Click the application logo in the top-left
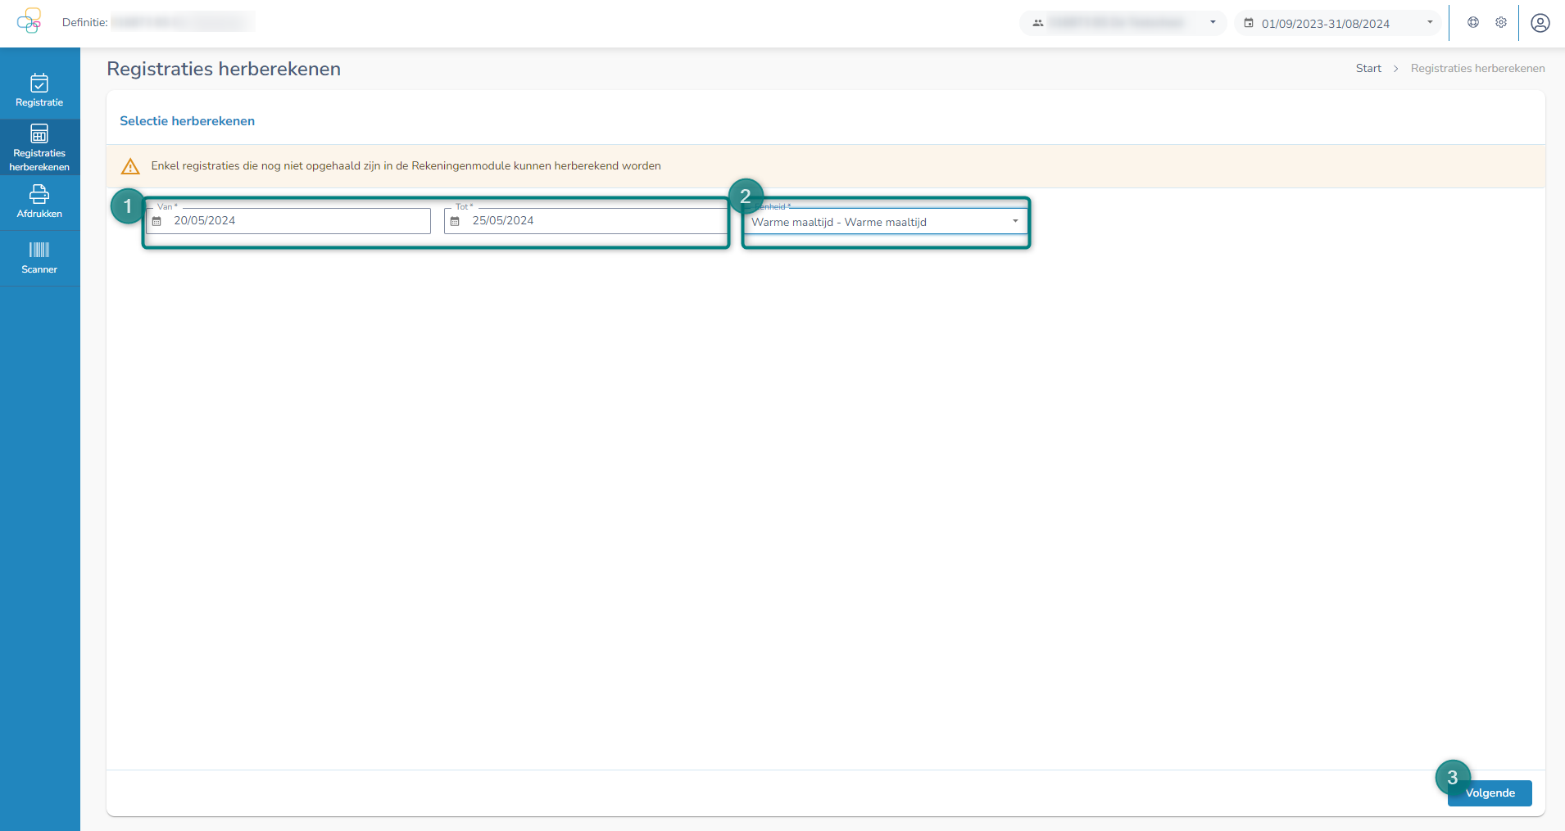Screen dimensions: 1565x831 coord(29,21)
